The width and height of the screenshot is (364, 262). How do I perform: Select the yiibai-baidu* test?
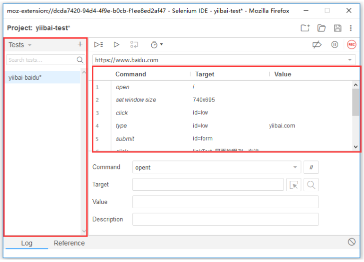tap(43, 77)
